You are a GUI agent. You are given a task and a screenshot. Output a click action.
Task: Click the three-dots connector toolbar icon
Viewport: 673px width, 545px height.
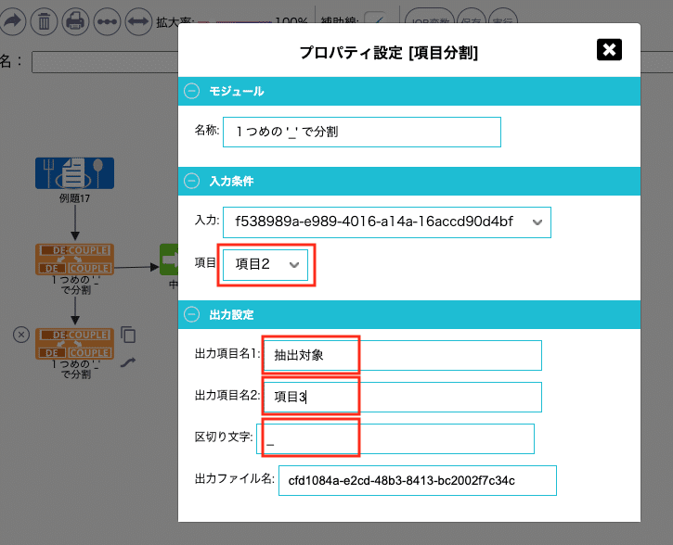point(107,21)
